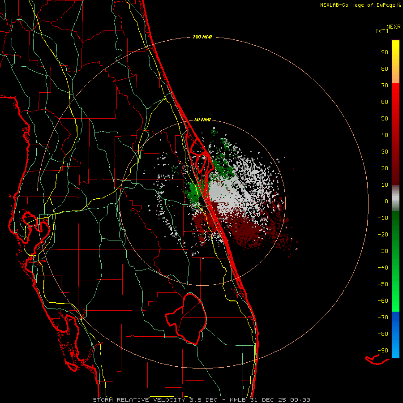Click the NEXR label above the color scale

[x=393, y=27]
